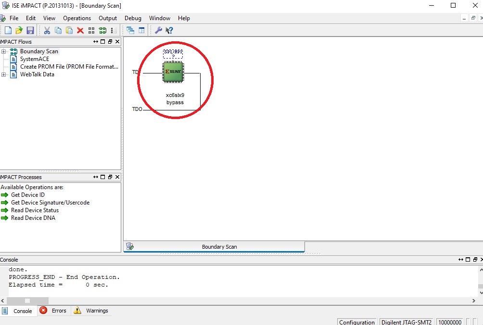Image resolution: width=483 pixels, height=325 pixels.
Task: Open the Edit menu
Action: tap(30, 18)
